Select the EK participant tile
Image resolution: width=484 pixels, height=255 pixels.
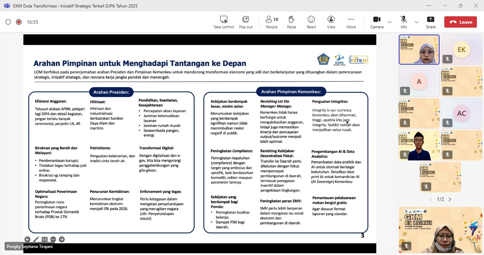(461, 50)
